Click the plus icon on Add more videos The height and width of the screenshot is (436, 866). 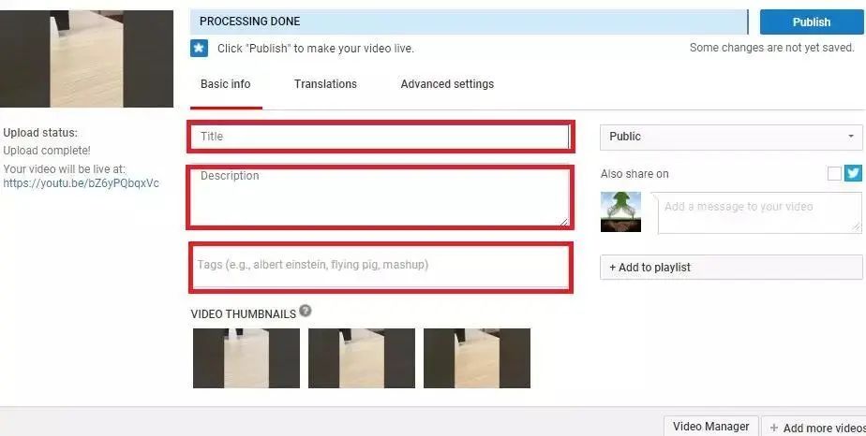[774, 428]
